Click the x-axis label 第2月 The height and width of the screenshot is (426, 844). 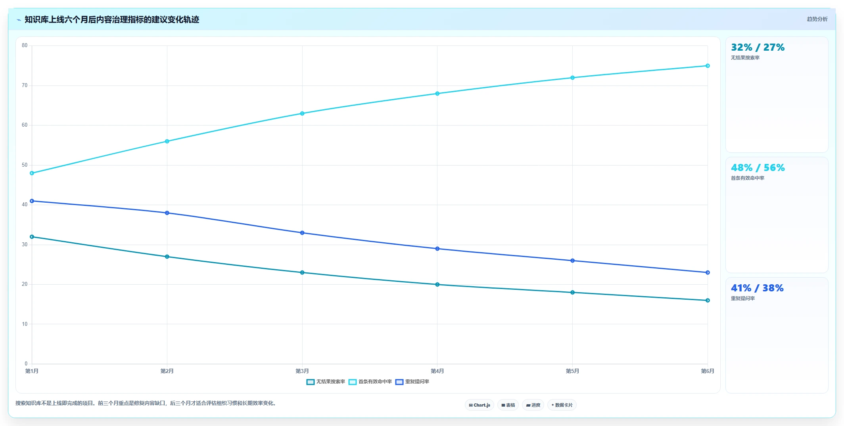pos(167,371)
